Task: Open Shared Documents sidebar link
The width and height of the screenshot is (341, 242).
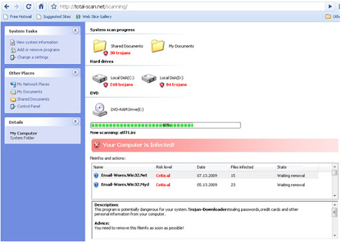Action: pyautogui.click(x=33, y=99)
